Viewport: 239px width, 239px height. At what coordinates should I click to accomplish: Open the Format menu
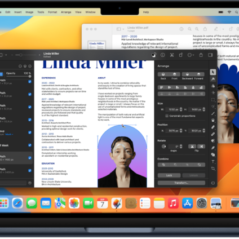click(x=52, y=12)
